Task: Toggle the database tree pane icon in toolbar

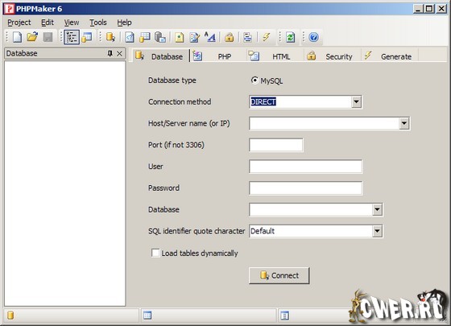Action: pyautogui.click(x=72, y=37)
